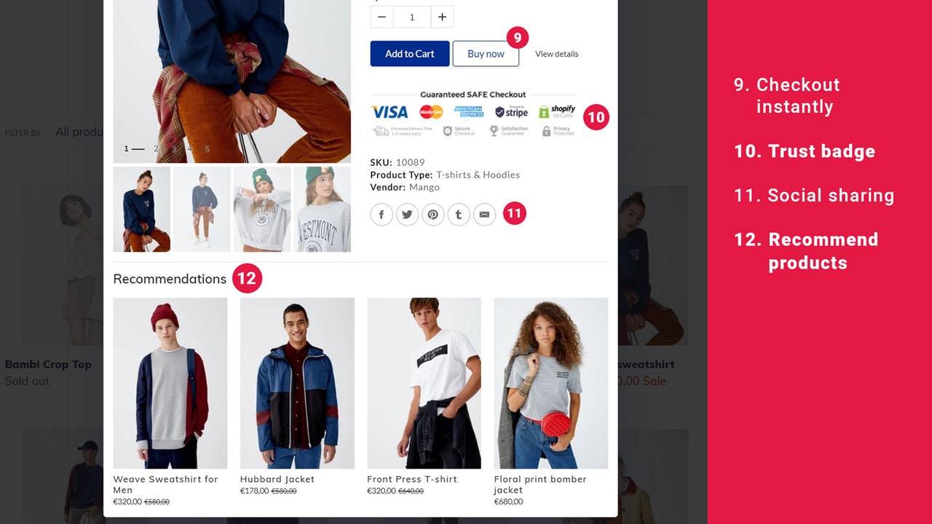Open the Hubbard Jacket product image
The width and height of the screenshot is (932, 524).
point(297,384)
